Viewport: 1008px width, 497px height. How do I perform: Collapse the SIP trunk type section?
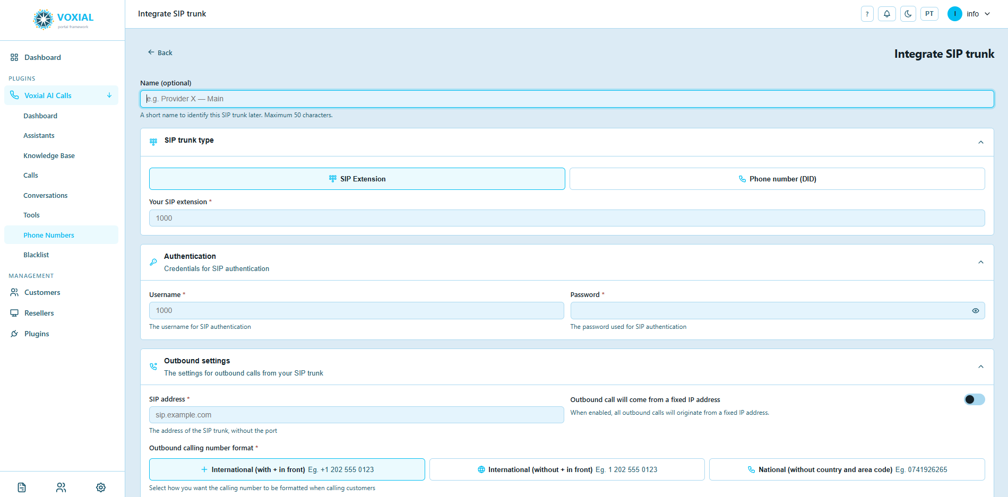[981, 142]
